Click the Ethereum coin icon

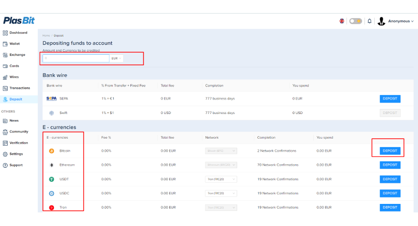click(51, 165)
